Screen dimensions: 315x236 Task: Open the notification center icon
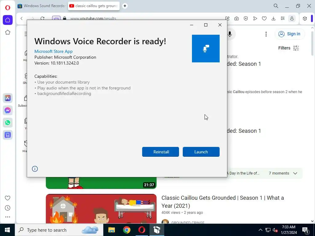point(305,230)
